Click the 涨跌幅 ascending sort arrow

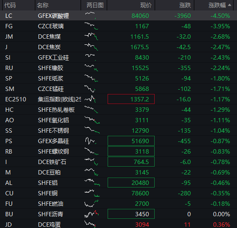230,5
